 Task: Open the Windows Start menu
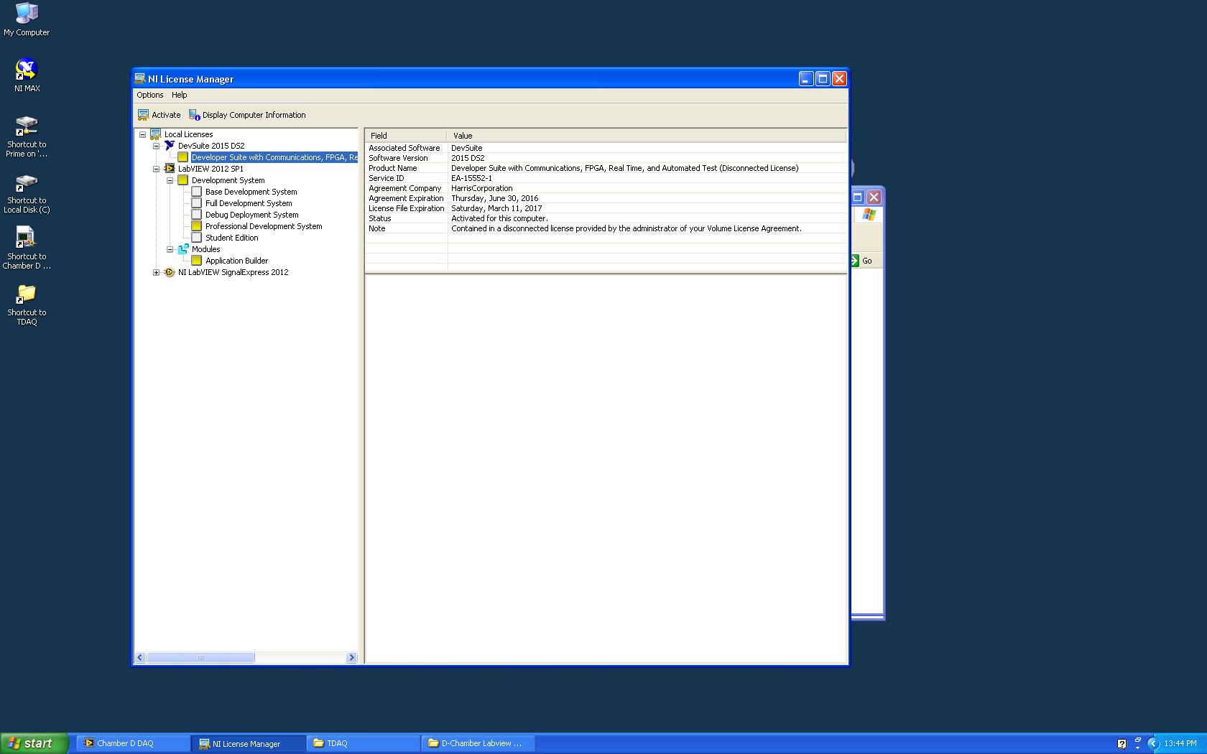[34, 743]
